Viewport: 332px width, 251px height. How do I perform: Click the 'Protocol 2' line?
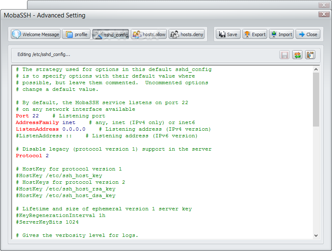pos(32,156)
